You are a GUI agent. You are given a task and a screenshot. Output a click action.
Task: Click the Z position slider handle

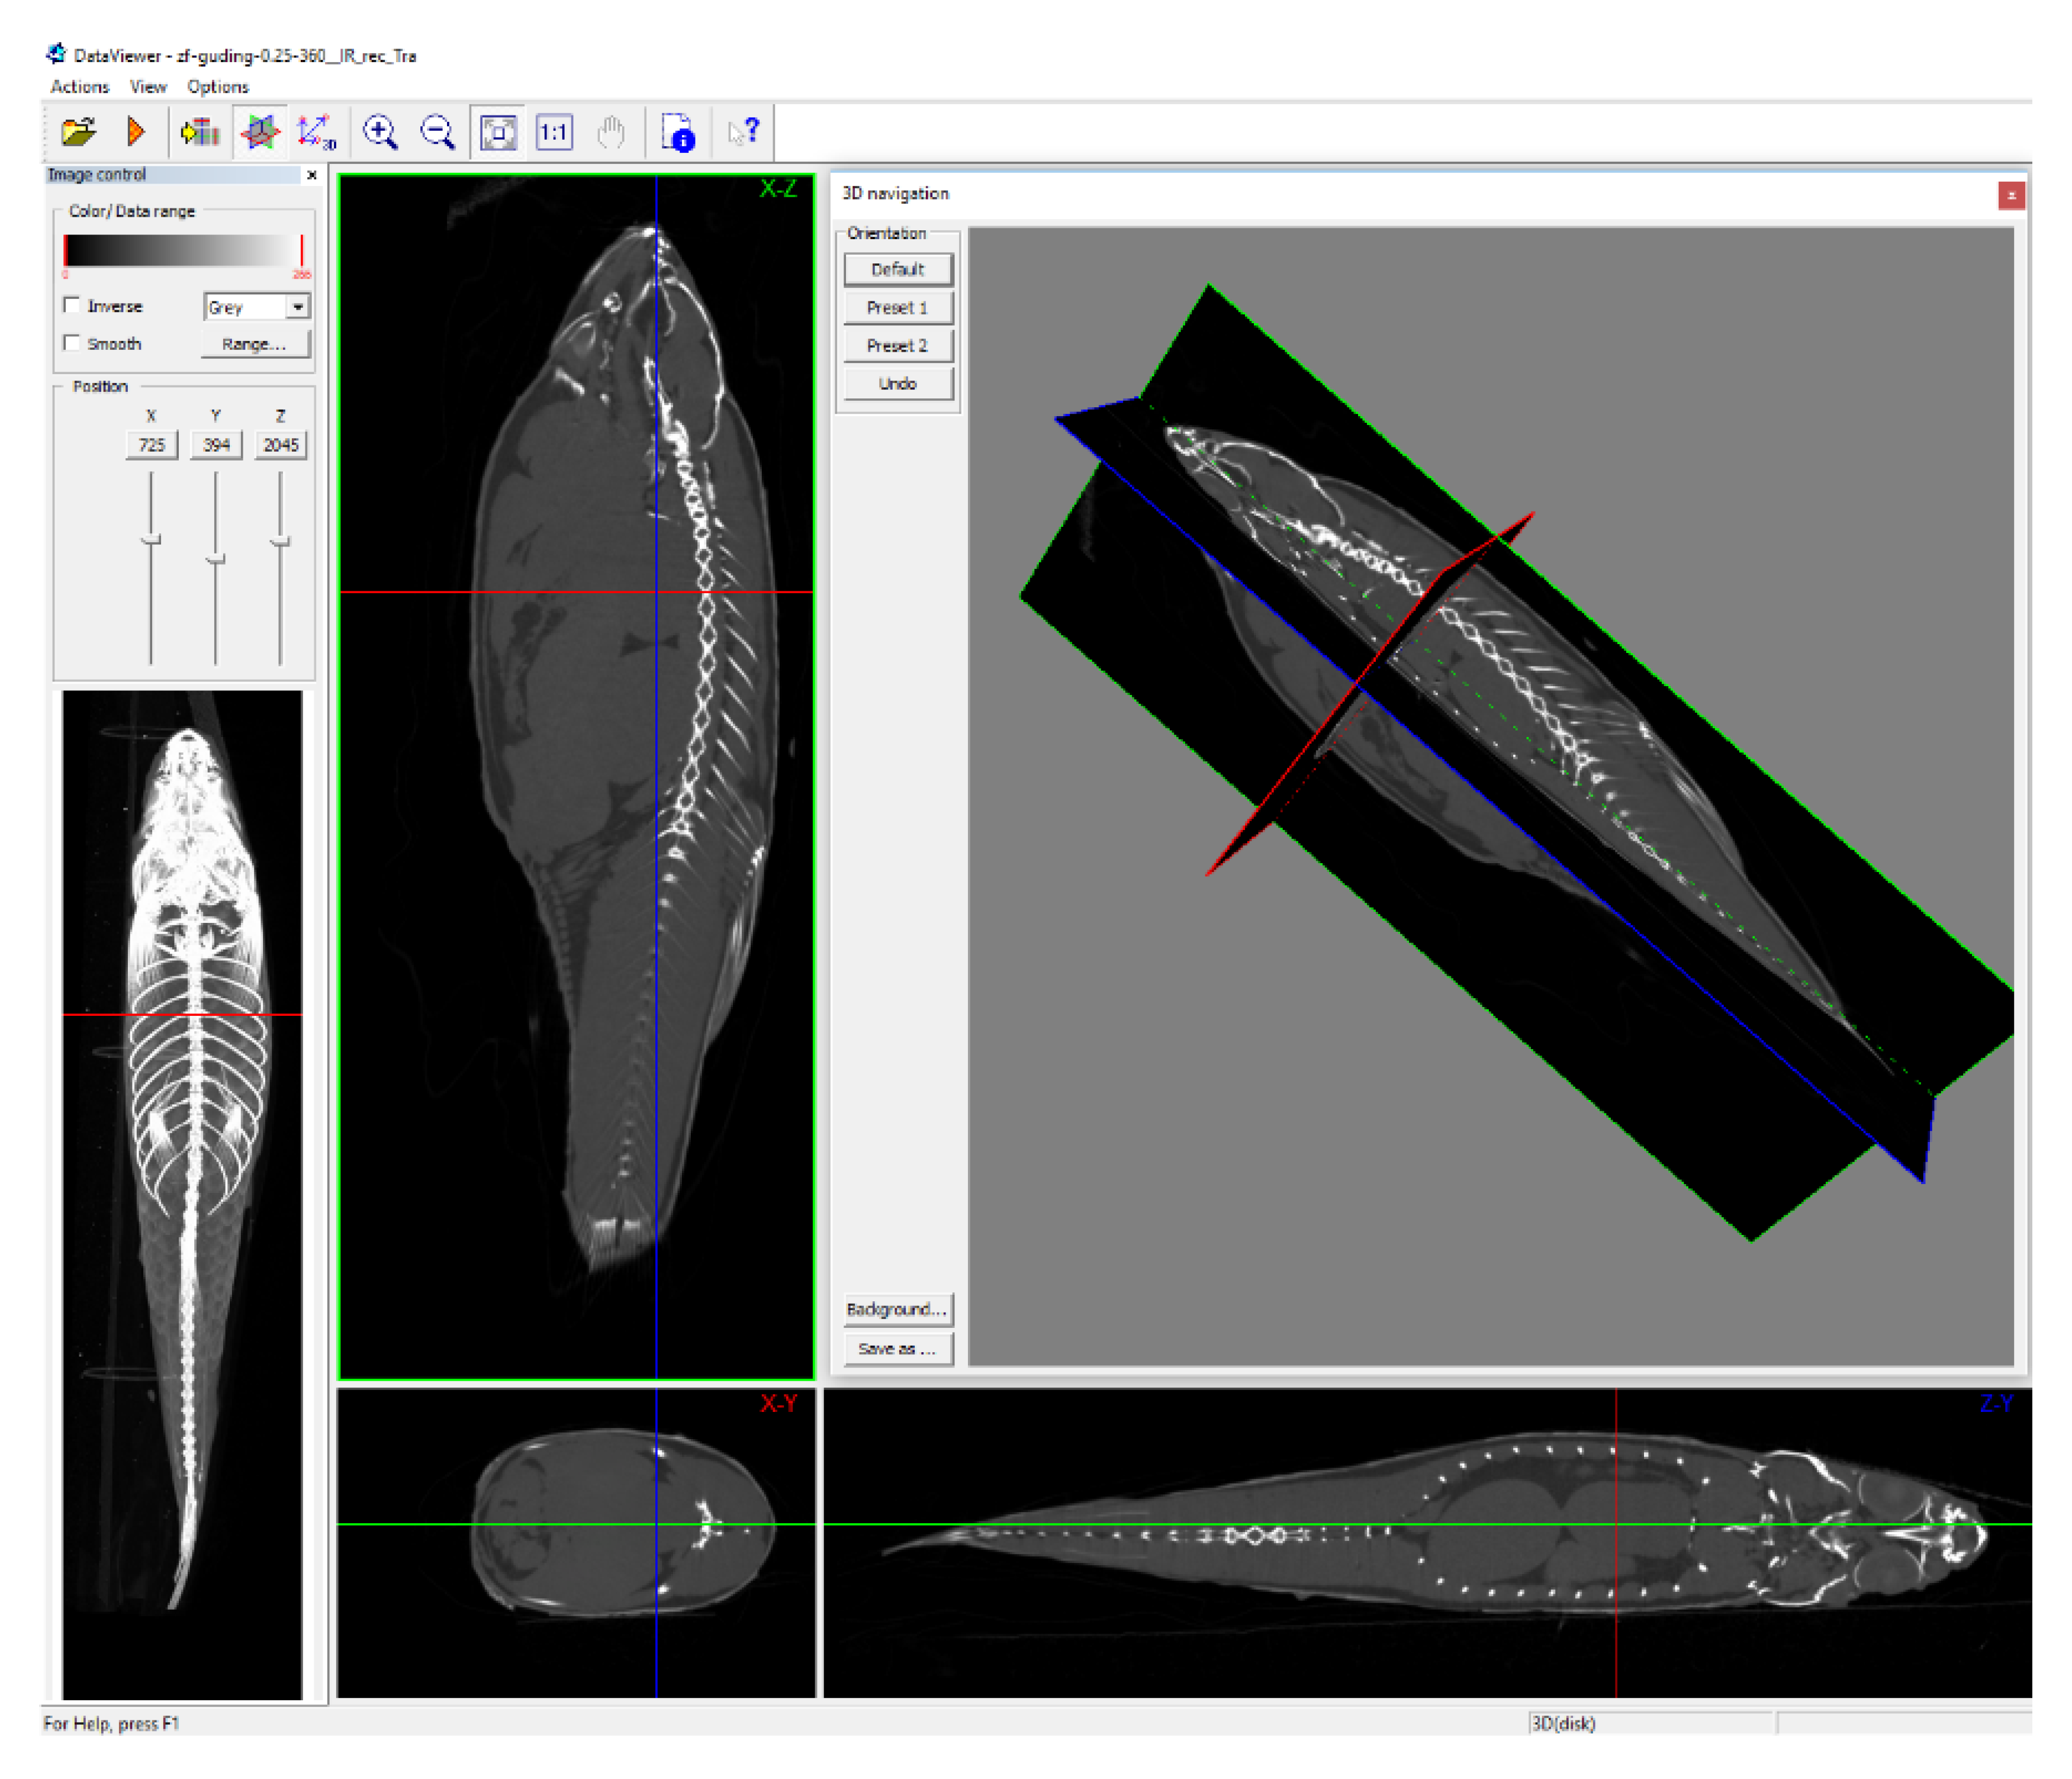coord(280,542)
